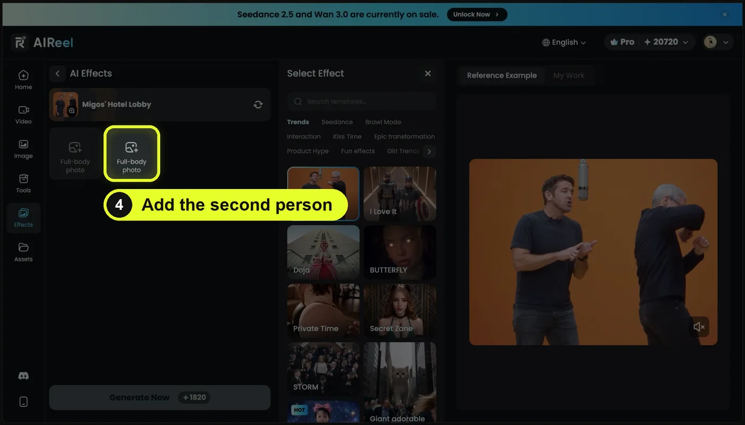Choose the Secret Zone effect
The image size is (745, 425).
click(400, 311)
